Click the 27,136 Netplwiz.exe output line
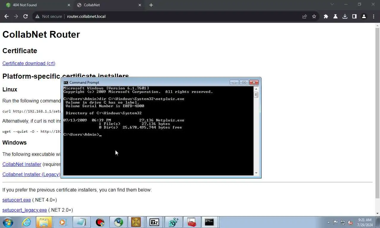The image size is (380, 228). [x=124, y=120]
